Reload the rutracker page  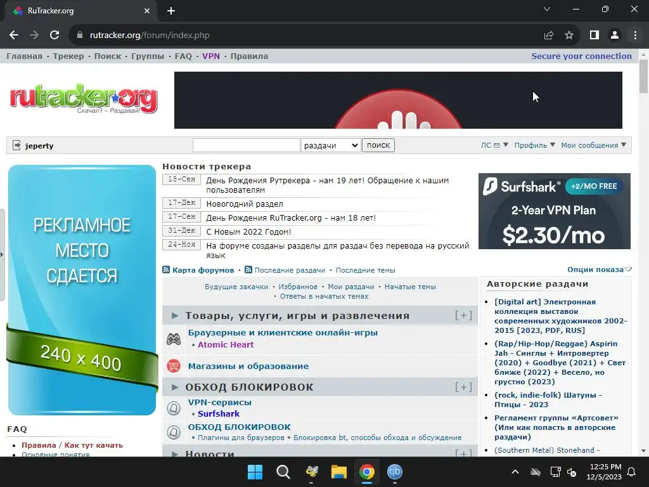pyautogui.click(x=55, y=36)
